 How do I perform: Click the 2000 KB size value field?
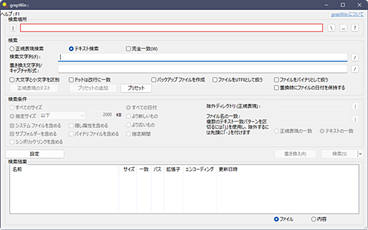[101, 115]
